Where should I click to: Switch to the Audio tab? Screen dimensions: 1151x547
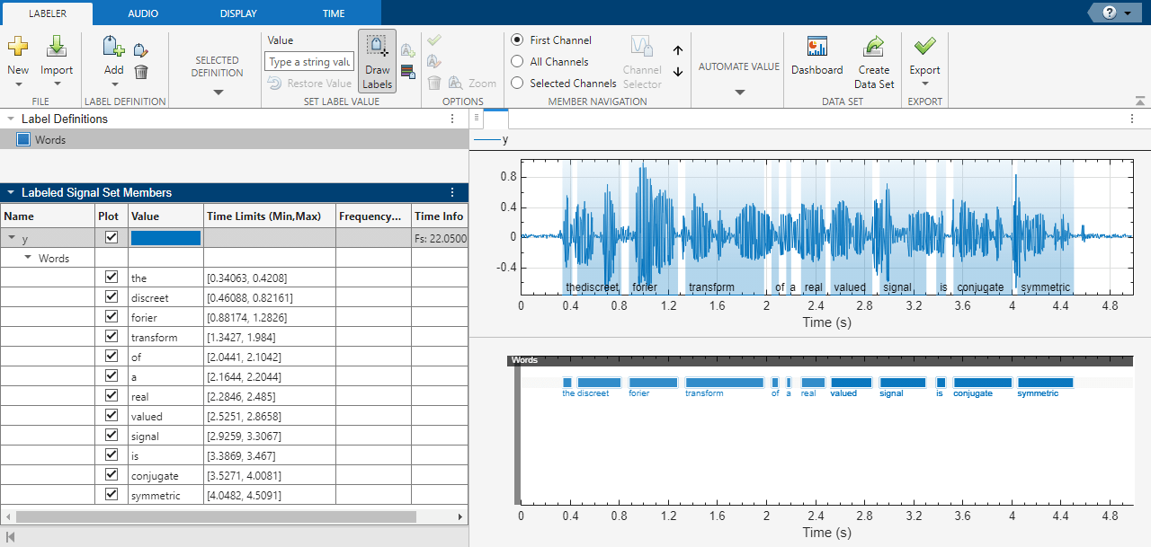pos(143,13)
